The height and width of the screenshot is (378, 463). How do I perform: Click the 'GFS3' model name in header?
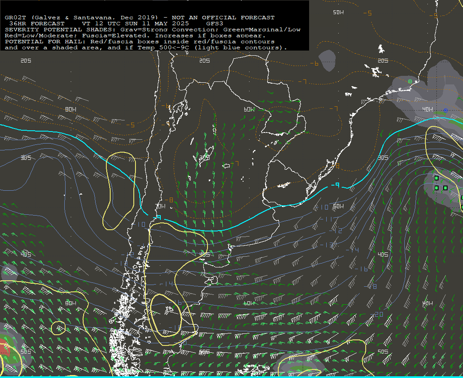pos(215,23)
